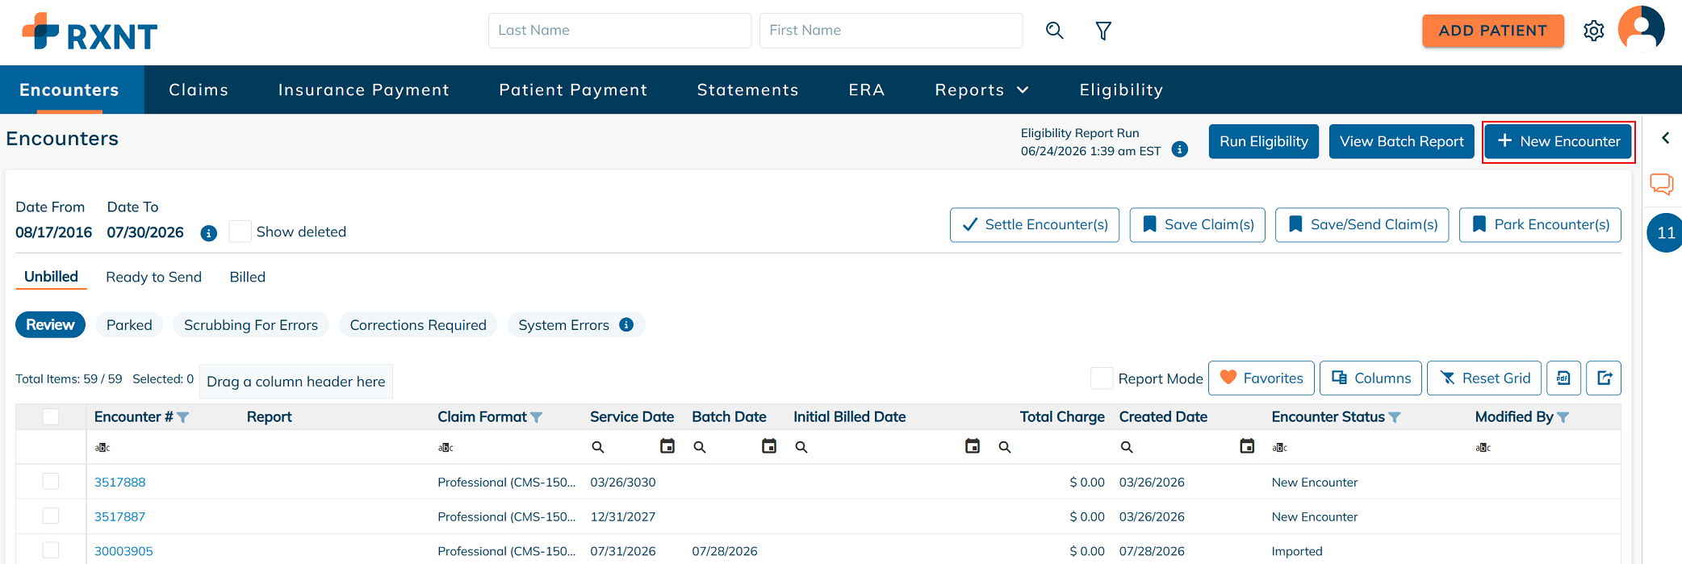
Task: Click the Settle Encounter(s) button
Action: (1034, 224)
